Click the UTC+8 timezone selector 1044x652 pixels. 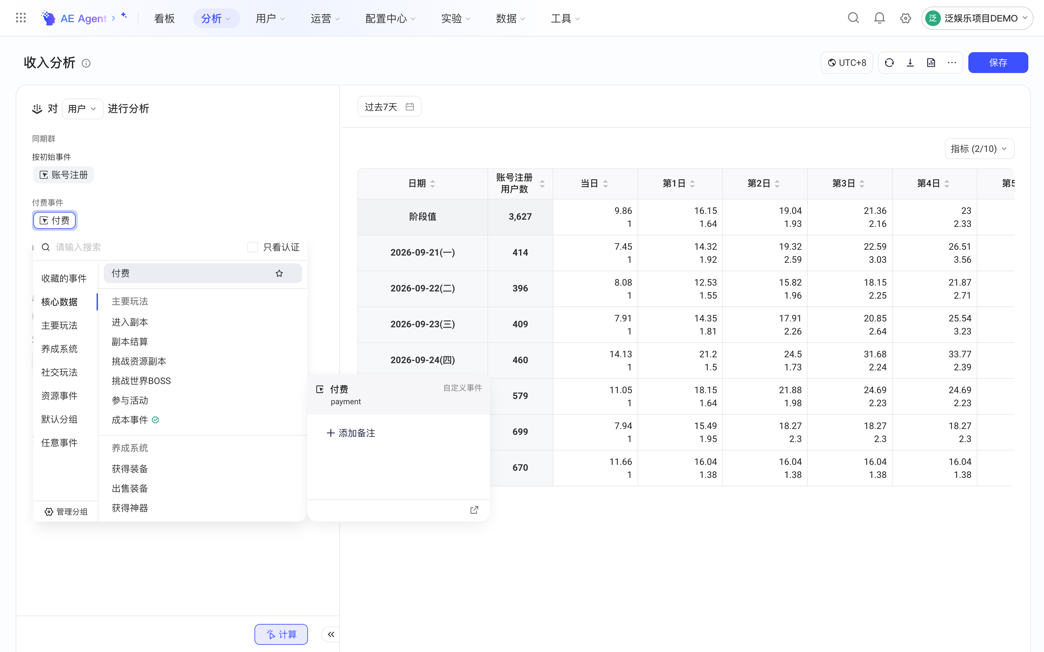click(846, 63)
